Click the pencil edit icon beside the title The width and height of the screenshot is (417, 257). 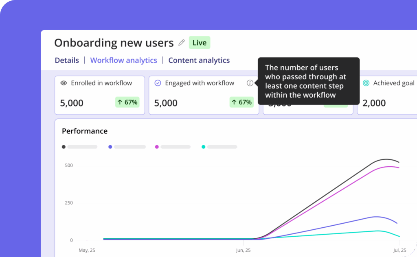tap(182, 43)
